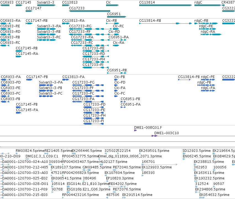Viewport: 235px width, 199px height.
Task: Click transcript CG6951-RB label
Action: tap(117, 70)
